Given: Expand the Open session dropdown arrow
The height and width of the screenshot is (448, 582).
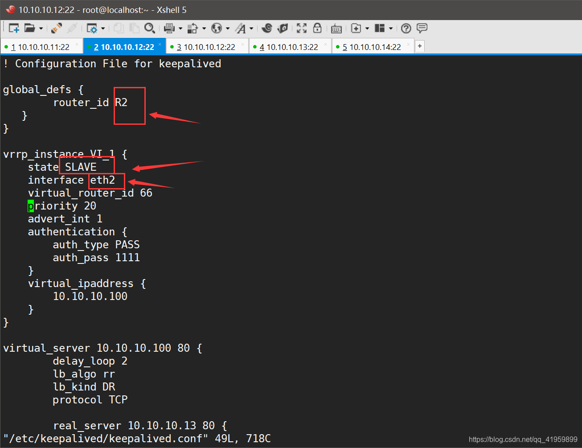Looking at the screenshot, I should pyautogui.click(x=41, y=29).
